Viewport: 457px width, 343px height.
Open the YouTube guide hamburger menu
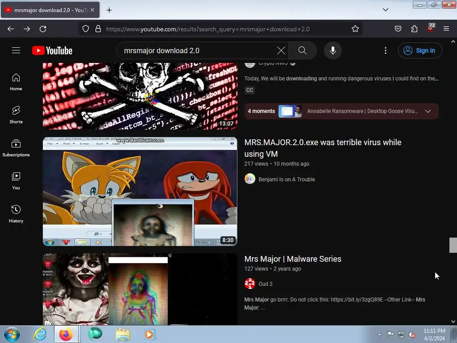[x=16, y=50]
